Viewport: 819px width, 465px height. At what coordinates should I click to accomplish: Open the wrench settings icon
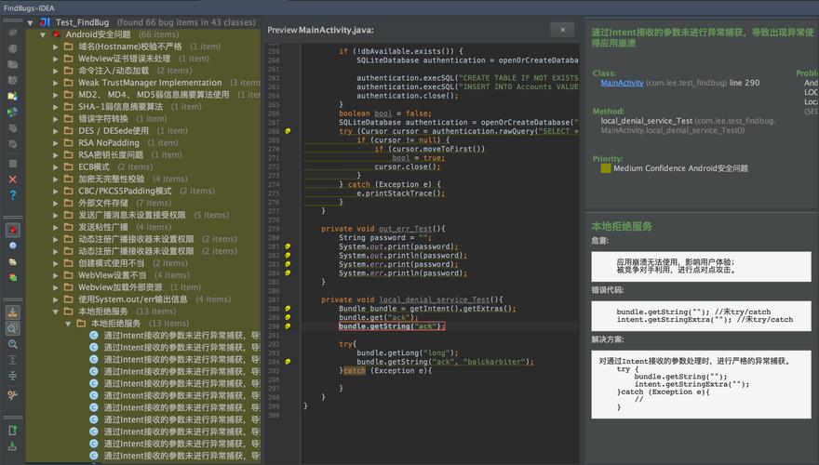pos(12,394)
